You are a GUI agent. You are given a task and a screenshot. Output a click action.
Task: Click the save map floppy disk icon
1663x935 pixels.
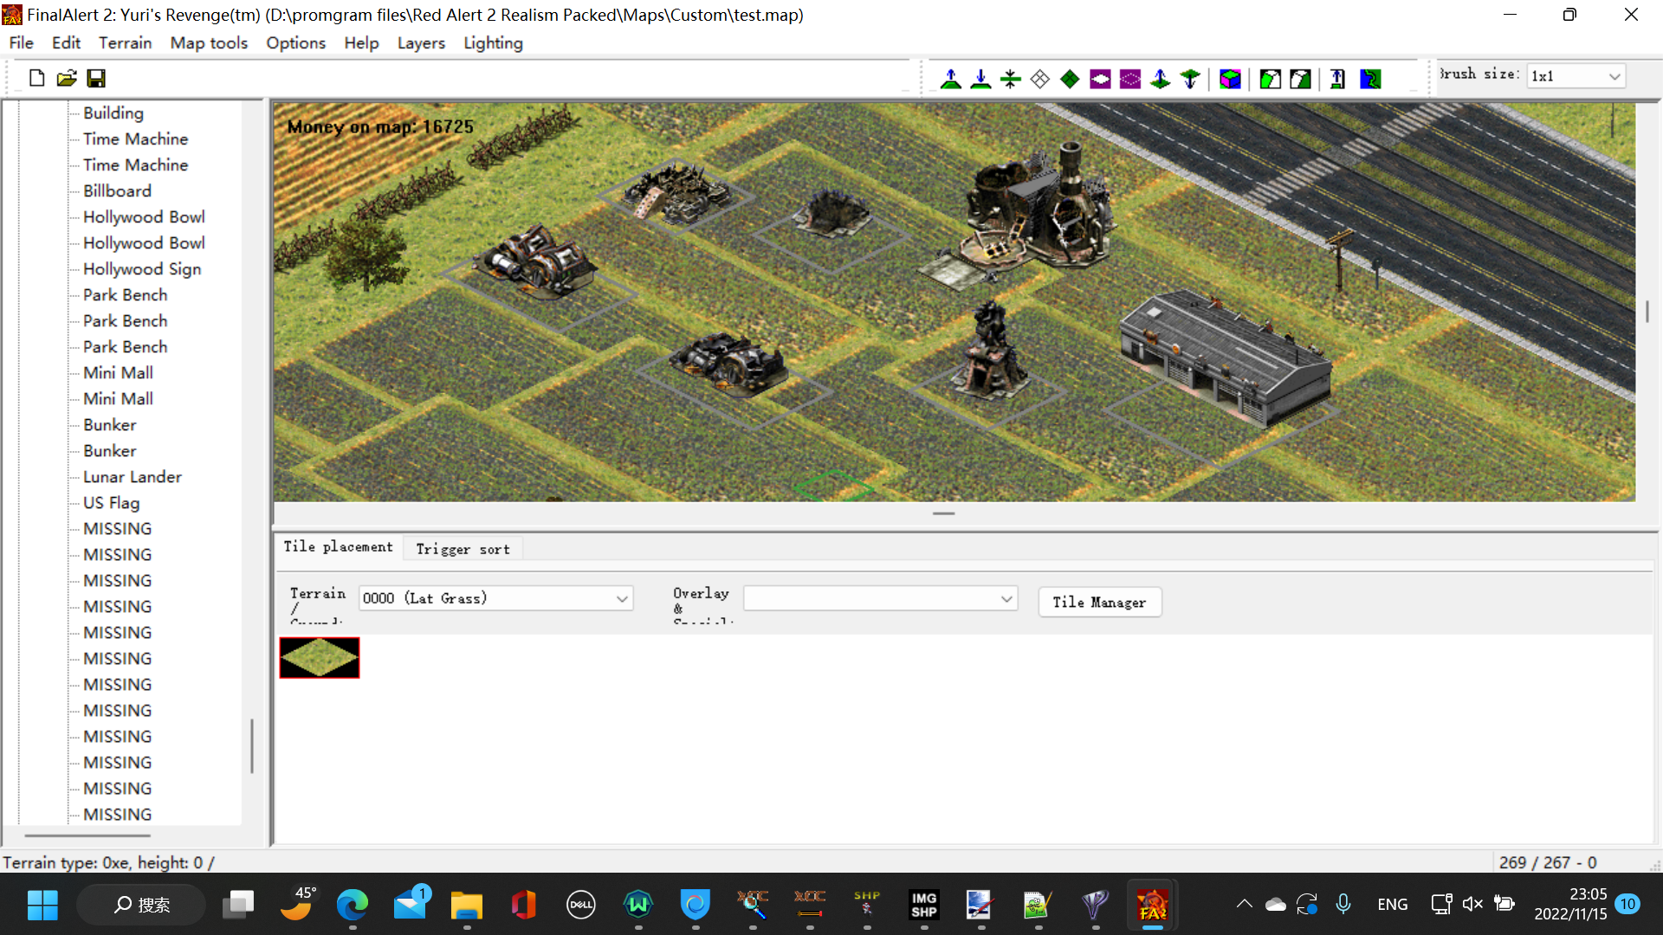(x=96, y=78)
